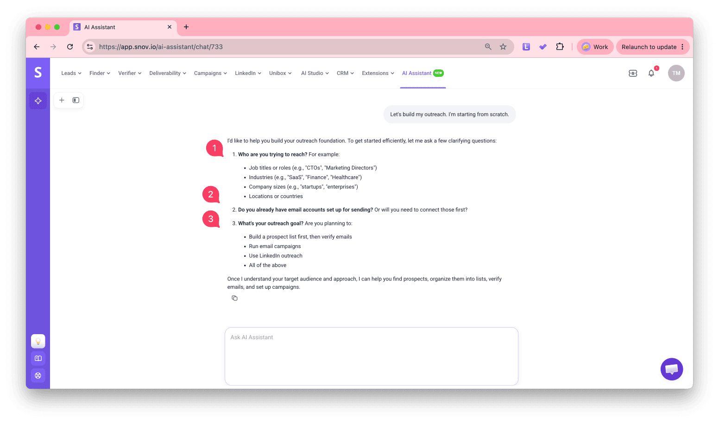
Task: Switch to the AI Assistant browser tab
Action: (123, 27)
